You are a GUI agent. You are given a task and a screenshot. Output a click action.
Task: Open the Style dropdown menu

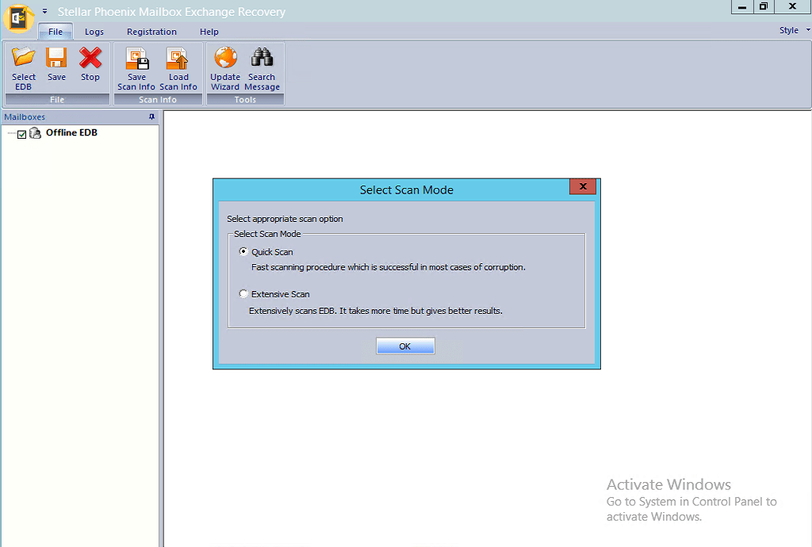coord(794,31)
